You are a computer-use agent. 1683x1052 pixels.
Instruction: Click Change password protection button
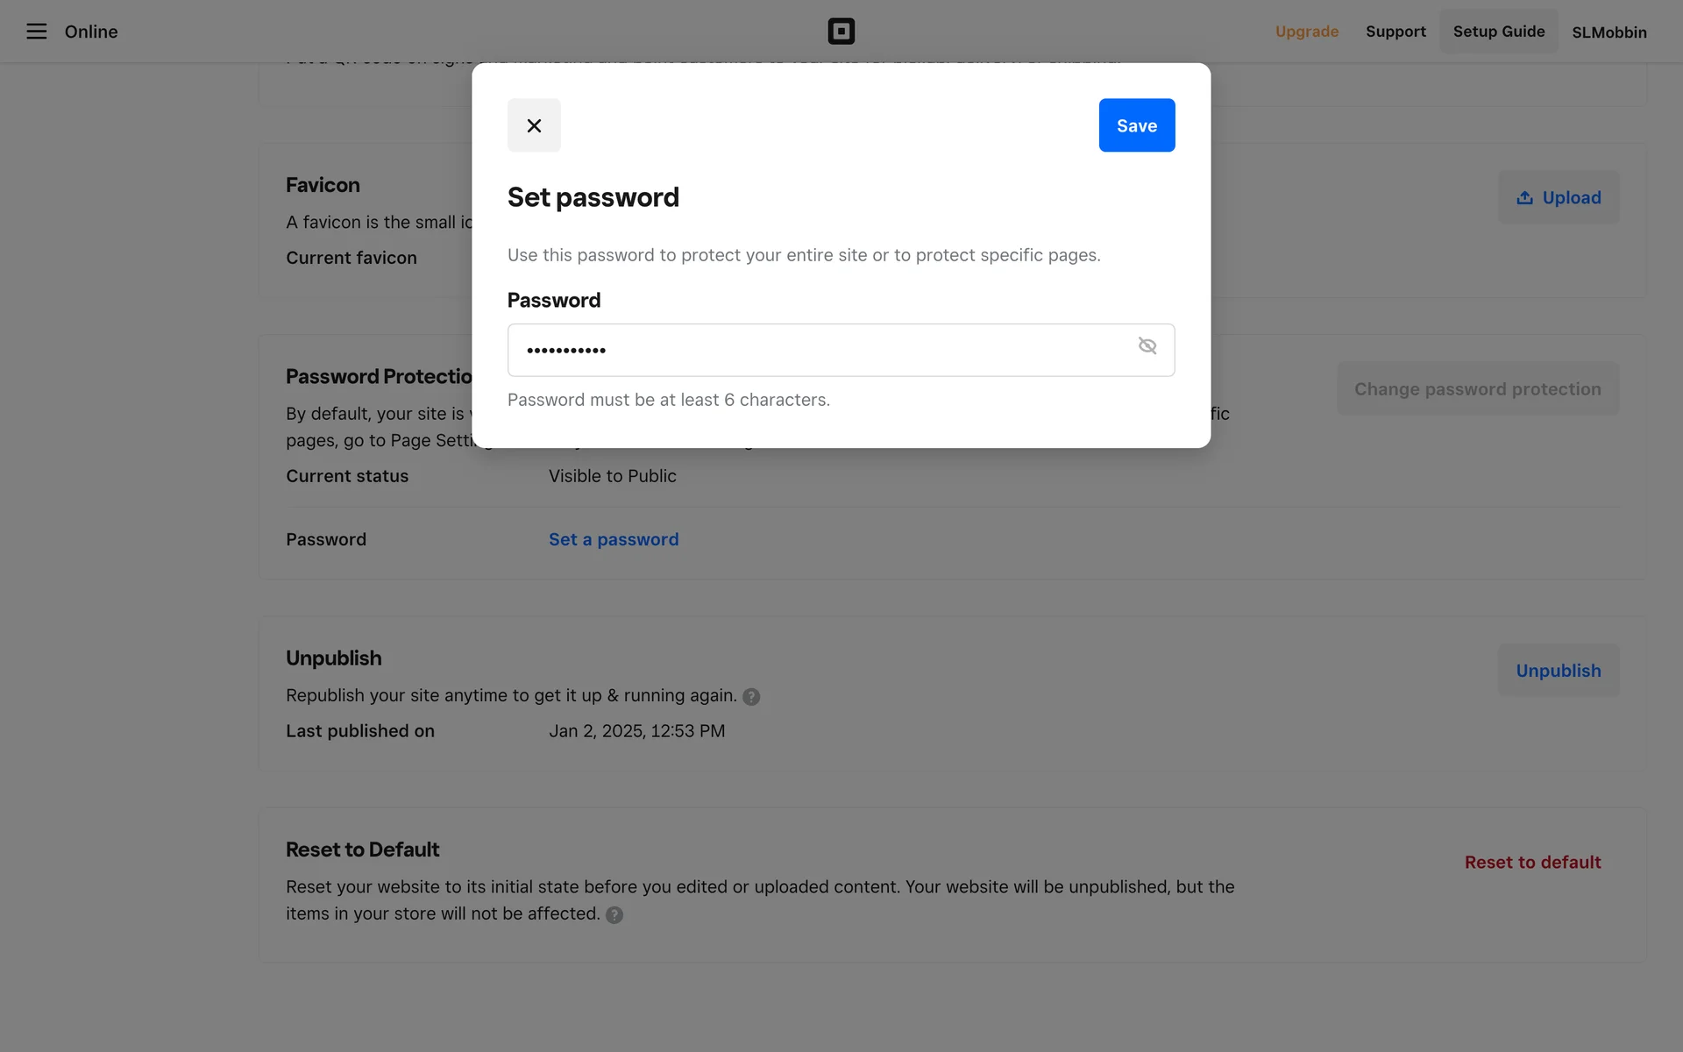[x=1477, y=389]
